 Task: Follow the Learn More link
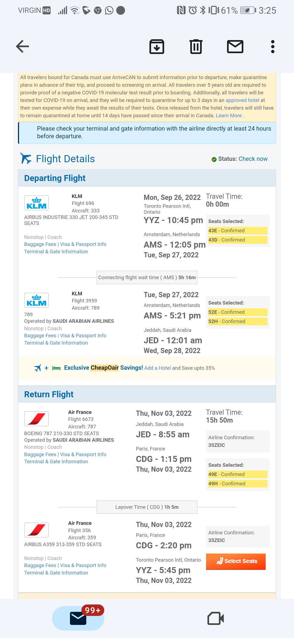pyautogui.click(x=229, y=116)
